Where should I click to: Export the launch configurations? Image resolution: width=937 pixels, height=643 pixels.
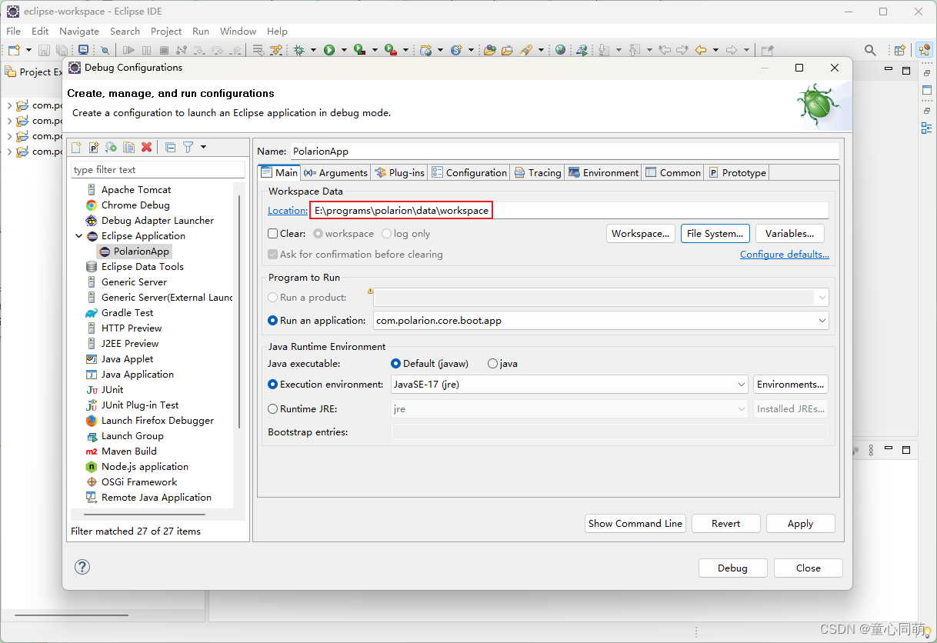pos(112,147)
